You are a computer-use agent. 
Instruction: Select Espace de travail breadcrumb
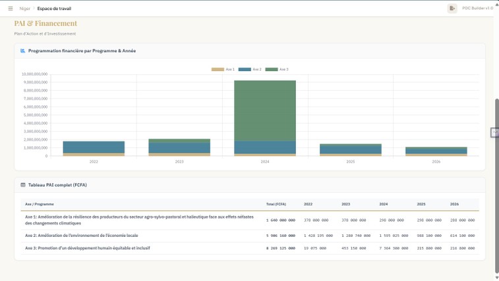pyautogui.click(x=54, y=9)
